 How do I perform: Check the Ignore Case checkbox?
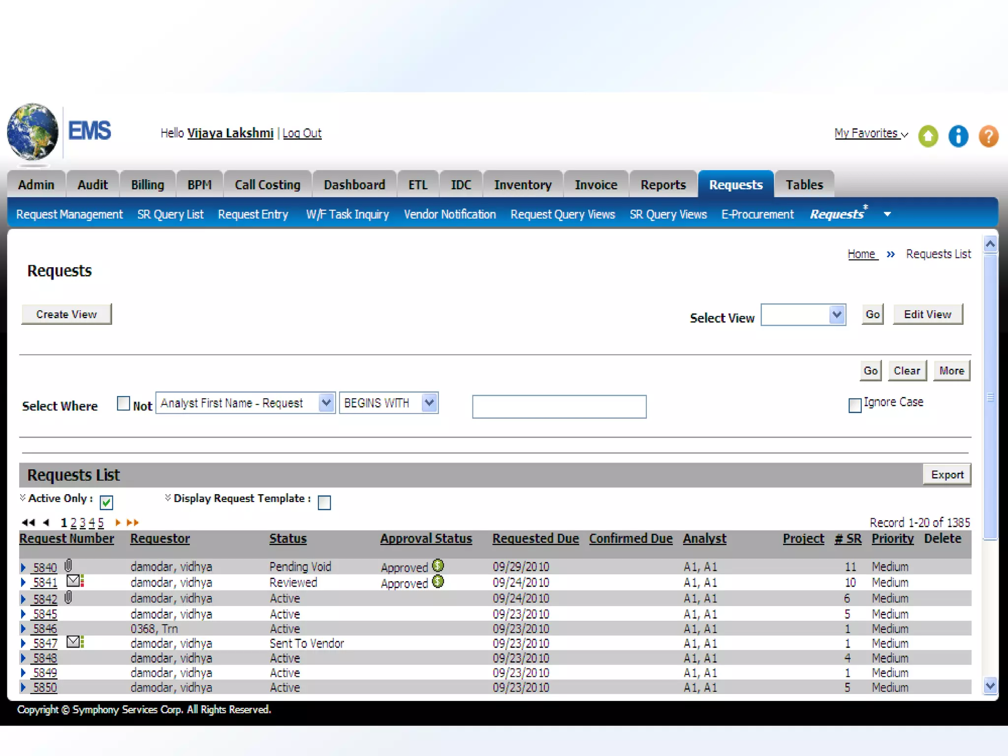[855, 405]
